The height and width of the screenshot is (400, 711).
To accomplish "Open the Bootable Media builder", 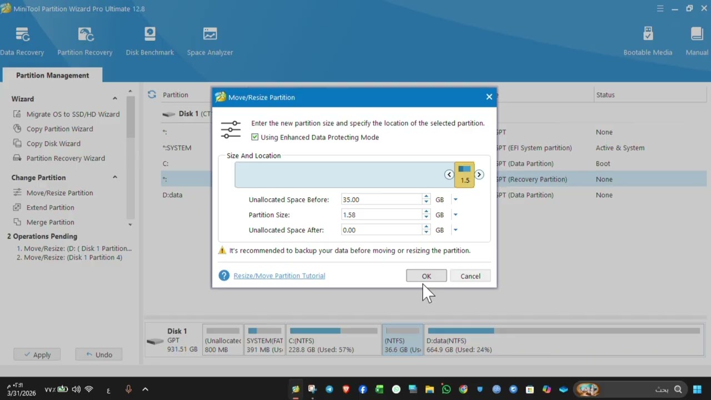I will point(648,42).
